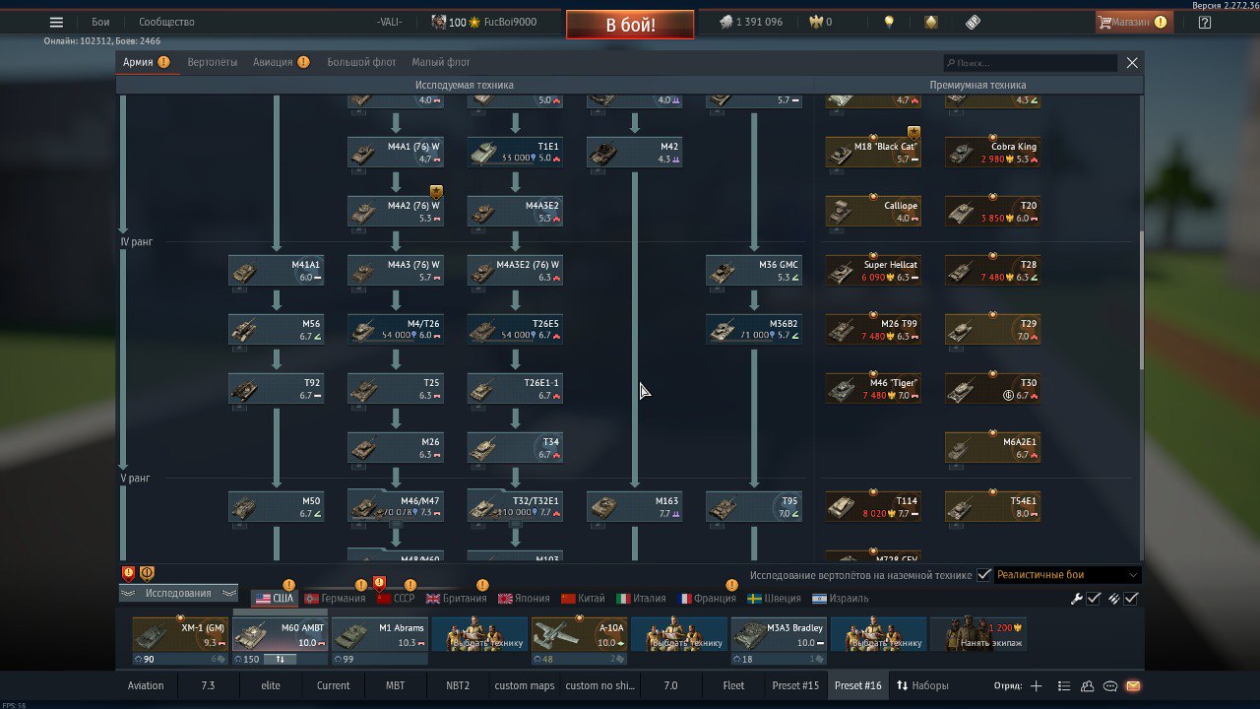
Task: Open the gold badge icon in the top bar
Action: 931,22
